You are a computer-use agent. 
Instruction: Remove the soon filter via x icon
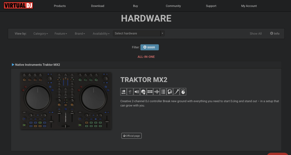click(145, 47)
